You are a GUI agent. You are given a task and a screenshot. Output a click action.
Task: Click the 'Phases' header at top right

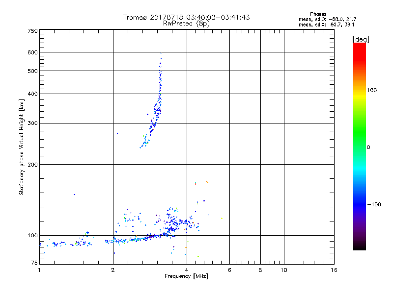coord(318,14)
